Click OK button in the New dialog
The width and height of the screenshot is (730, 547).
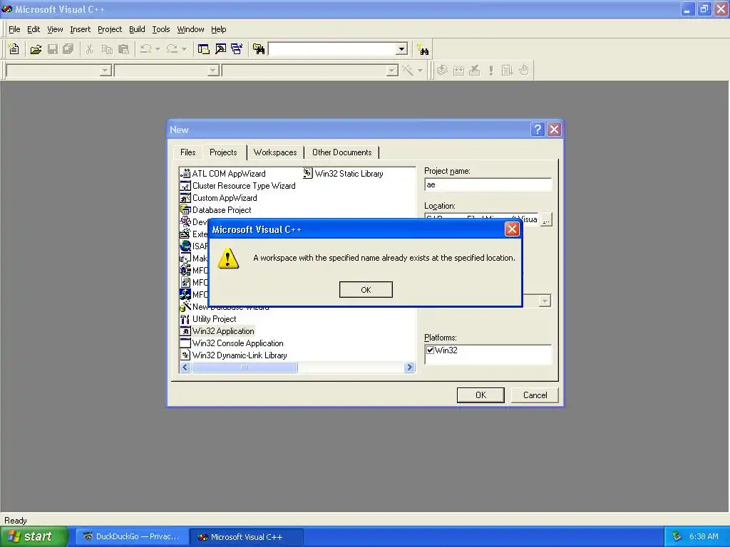[x=480, y=395]
